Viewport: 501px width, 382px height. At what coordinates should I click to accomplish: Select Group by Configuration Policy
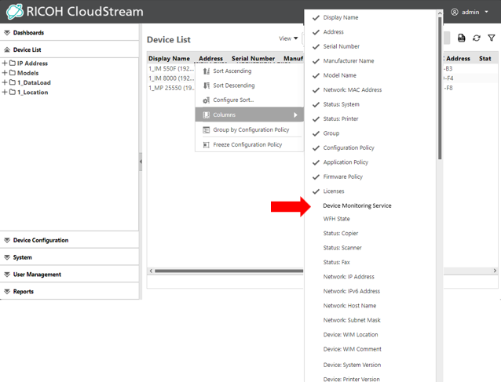(251, 130)
